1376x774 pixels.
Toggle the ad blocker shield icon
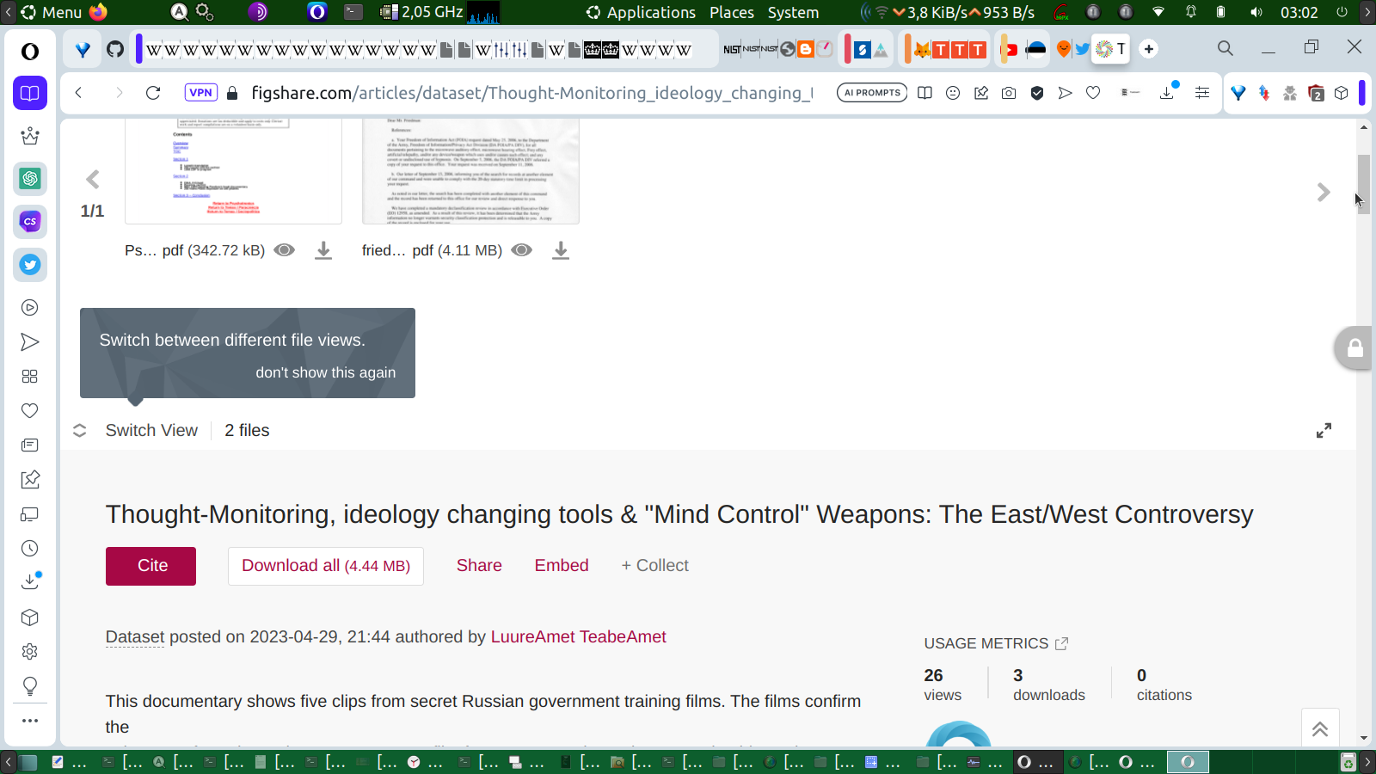click(x=1037, y=93)
